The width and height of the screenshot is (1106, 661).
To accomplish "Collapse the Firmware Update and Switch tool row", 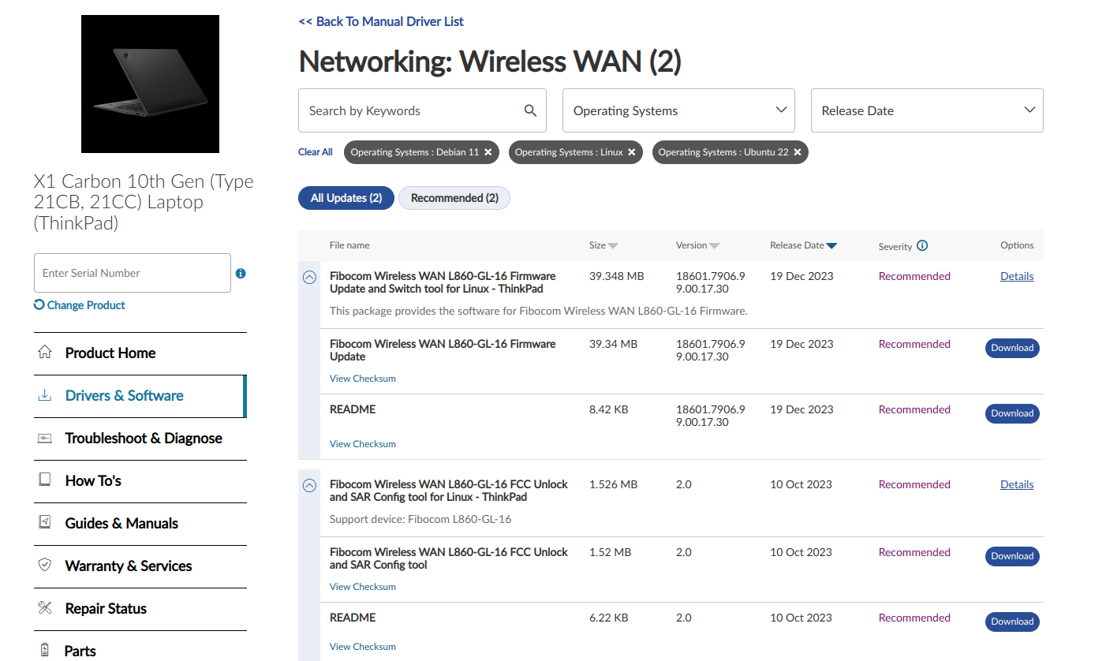I will coord(310,278).
